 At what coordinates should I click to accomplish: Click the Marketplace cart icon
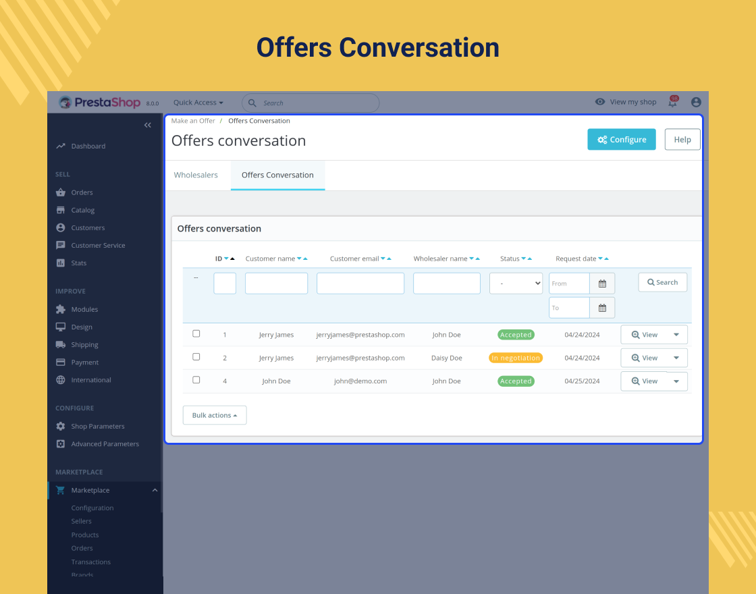point(60,490)
